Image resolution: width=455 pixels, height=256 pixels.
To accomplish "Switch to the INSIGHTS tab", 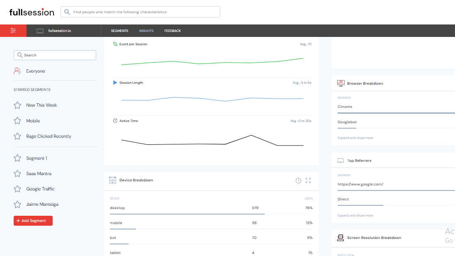I will click(x=146, y=30).
